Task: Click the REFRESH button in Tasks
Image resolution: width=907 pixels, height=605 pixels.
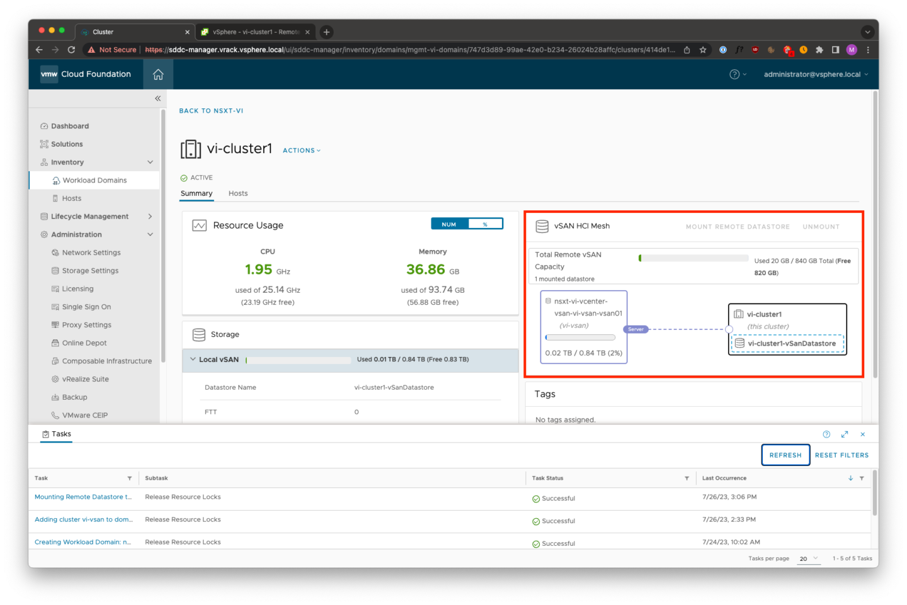Action: [785, 455]
